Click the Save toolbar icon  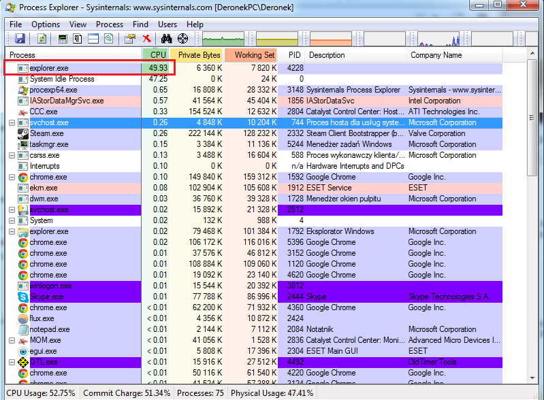tap(20, 39)
